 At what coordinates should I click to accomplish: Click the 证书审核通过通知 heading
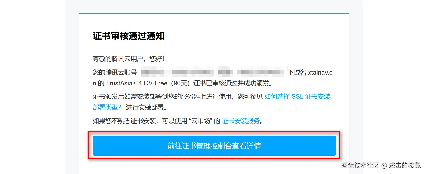pos(129,36)
